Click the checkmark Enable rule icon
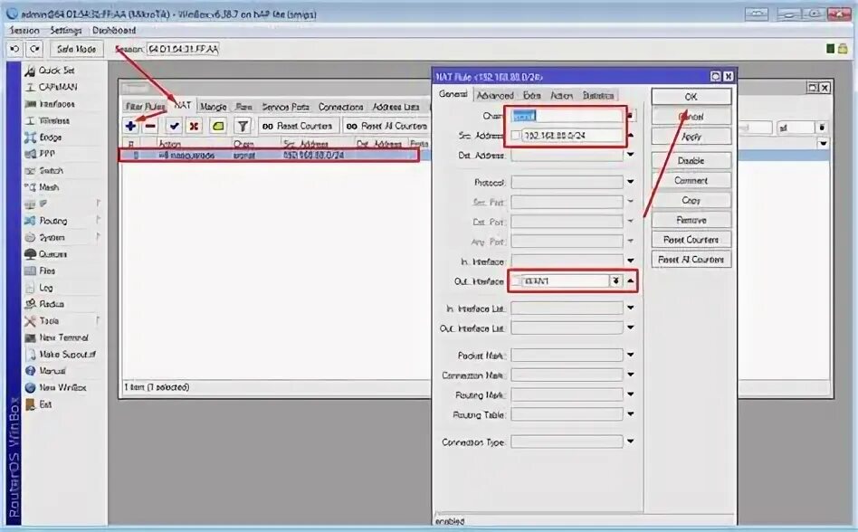Screen dimensions: 858x532 [174, 127]
